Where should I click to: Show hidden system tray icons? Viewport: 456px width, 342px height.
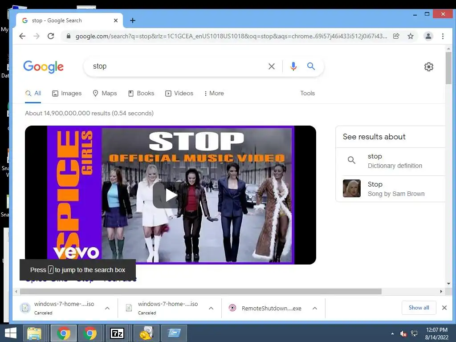pos(393,334)
